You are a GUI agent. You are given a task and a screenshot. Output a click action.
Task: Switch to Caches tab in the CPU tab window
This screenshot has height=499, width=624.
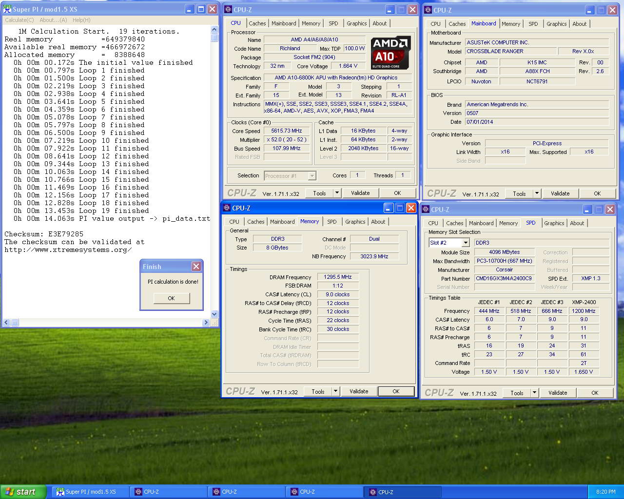[257, 23]
